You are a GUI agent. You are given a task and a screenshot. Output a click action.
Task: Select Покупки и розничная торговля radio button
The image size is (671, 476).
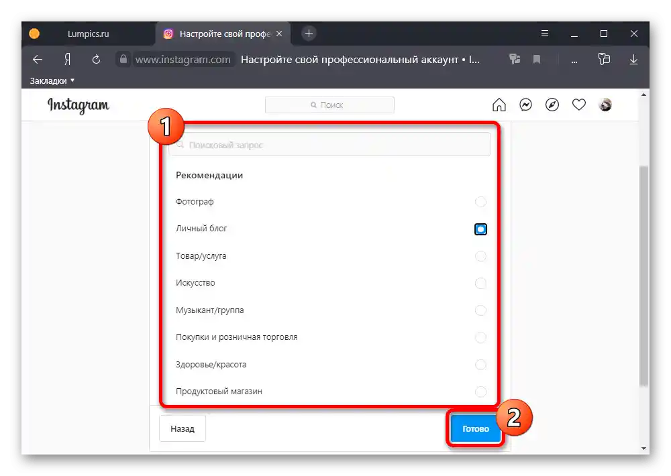coord(480,337)
